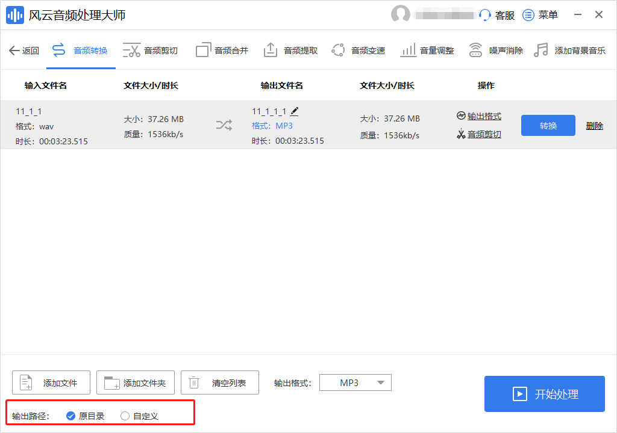Click the 添加文件夹 button
Screen dimensions: 617x433
click(136, 382)
